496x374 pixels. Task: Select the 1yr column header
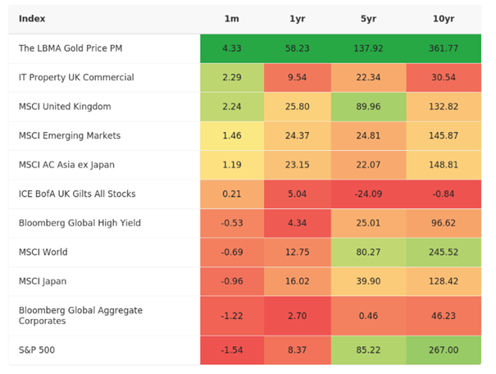[297, 18]
